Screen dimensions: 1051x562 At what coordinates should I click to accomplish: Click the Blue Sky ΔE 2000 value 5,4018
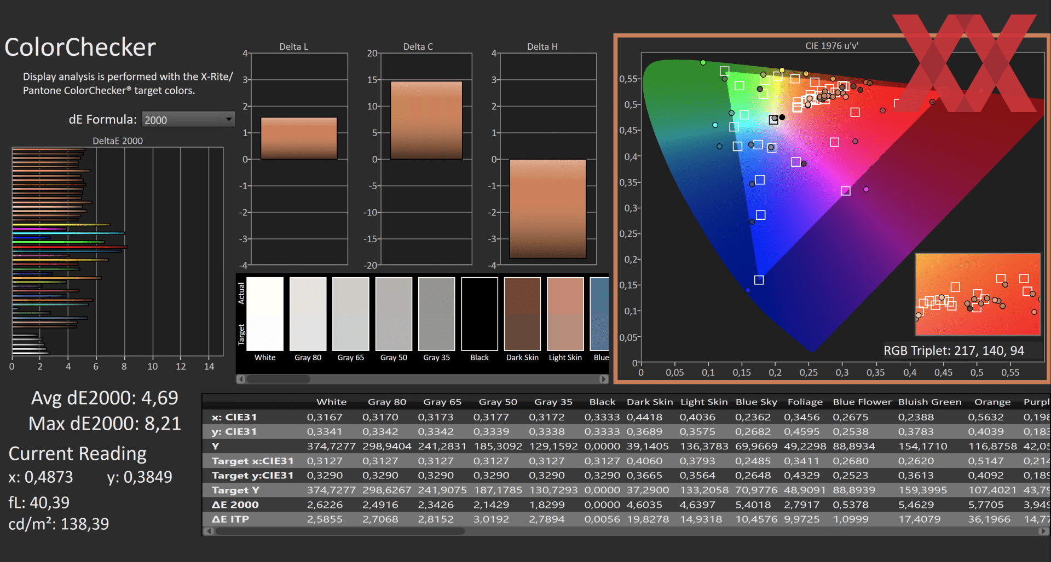[757, 505]
